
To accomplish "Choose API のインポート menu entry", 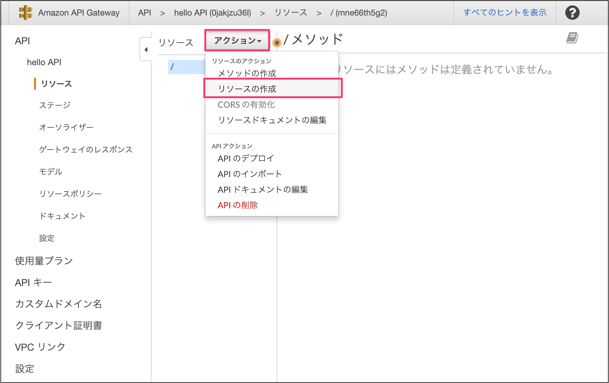I will [250, 174].
